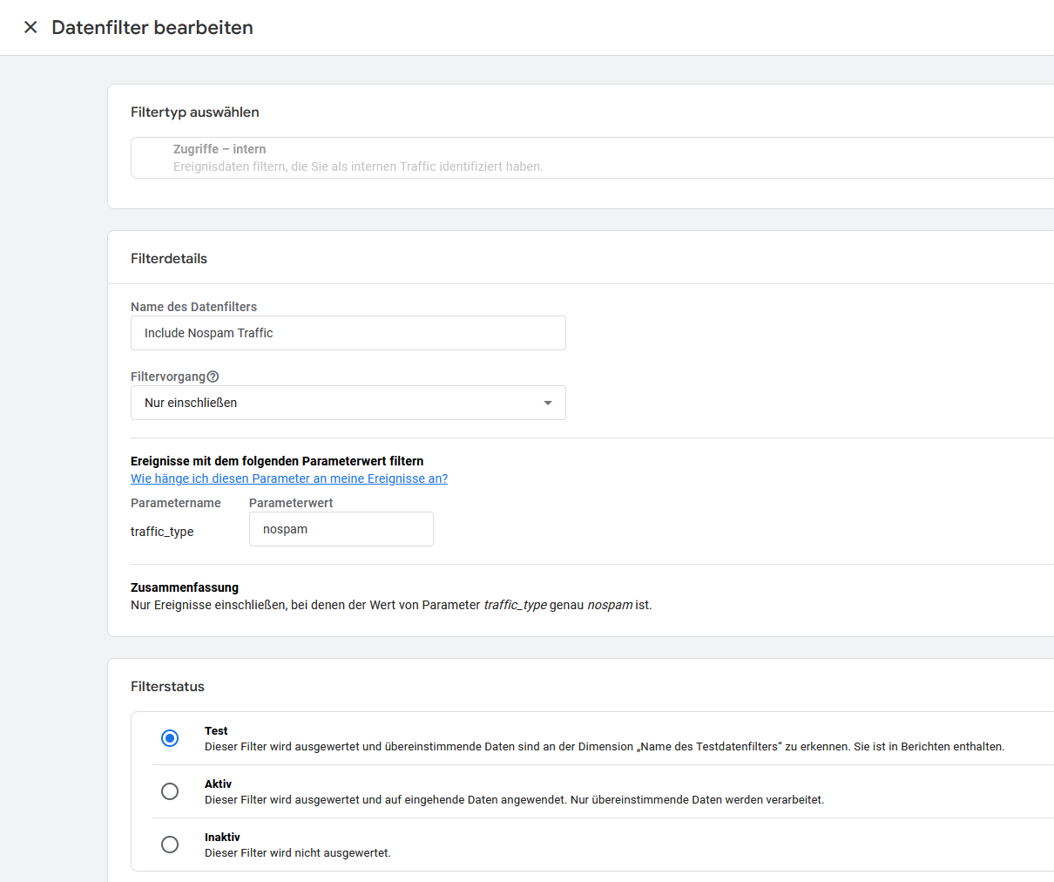The height and width of the screenshot is (882, 1054).
Task: Click the Filterdetails section heading
Action: 169,258
